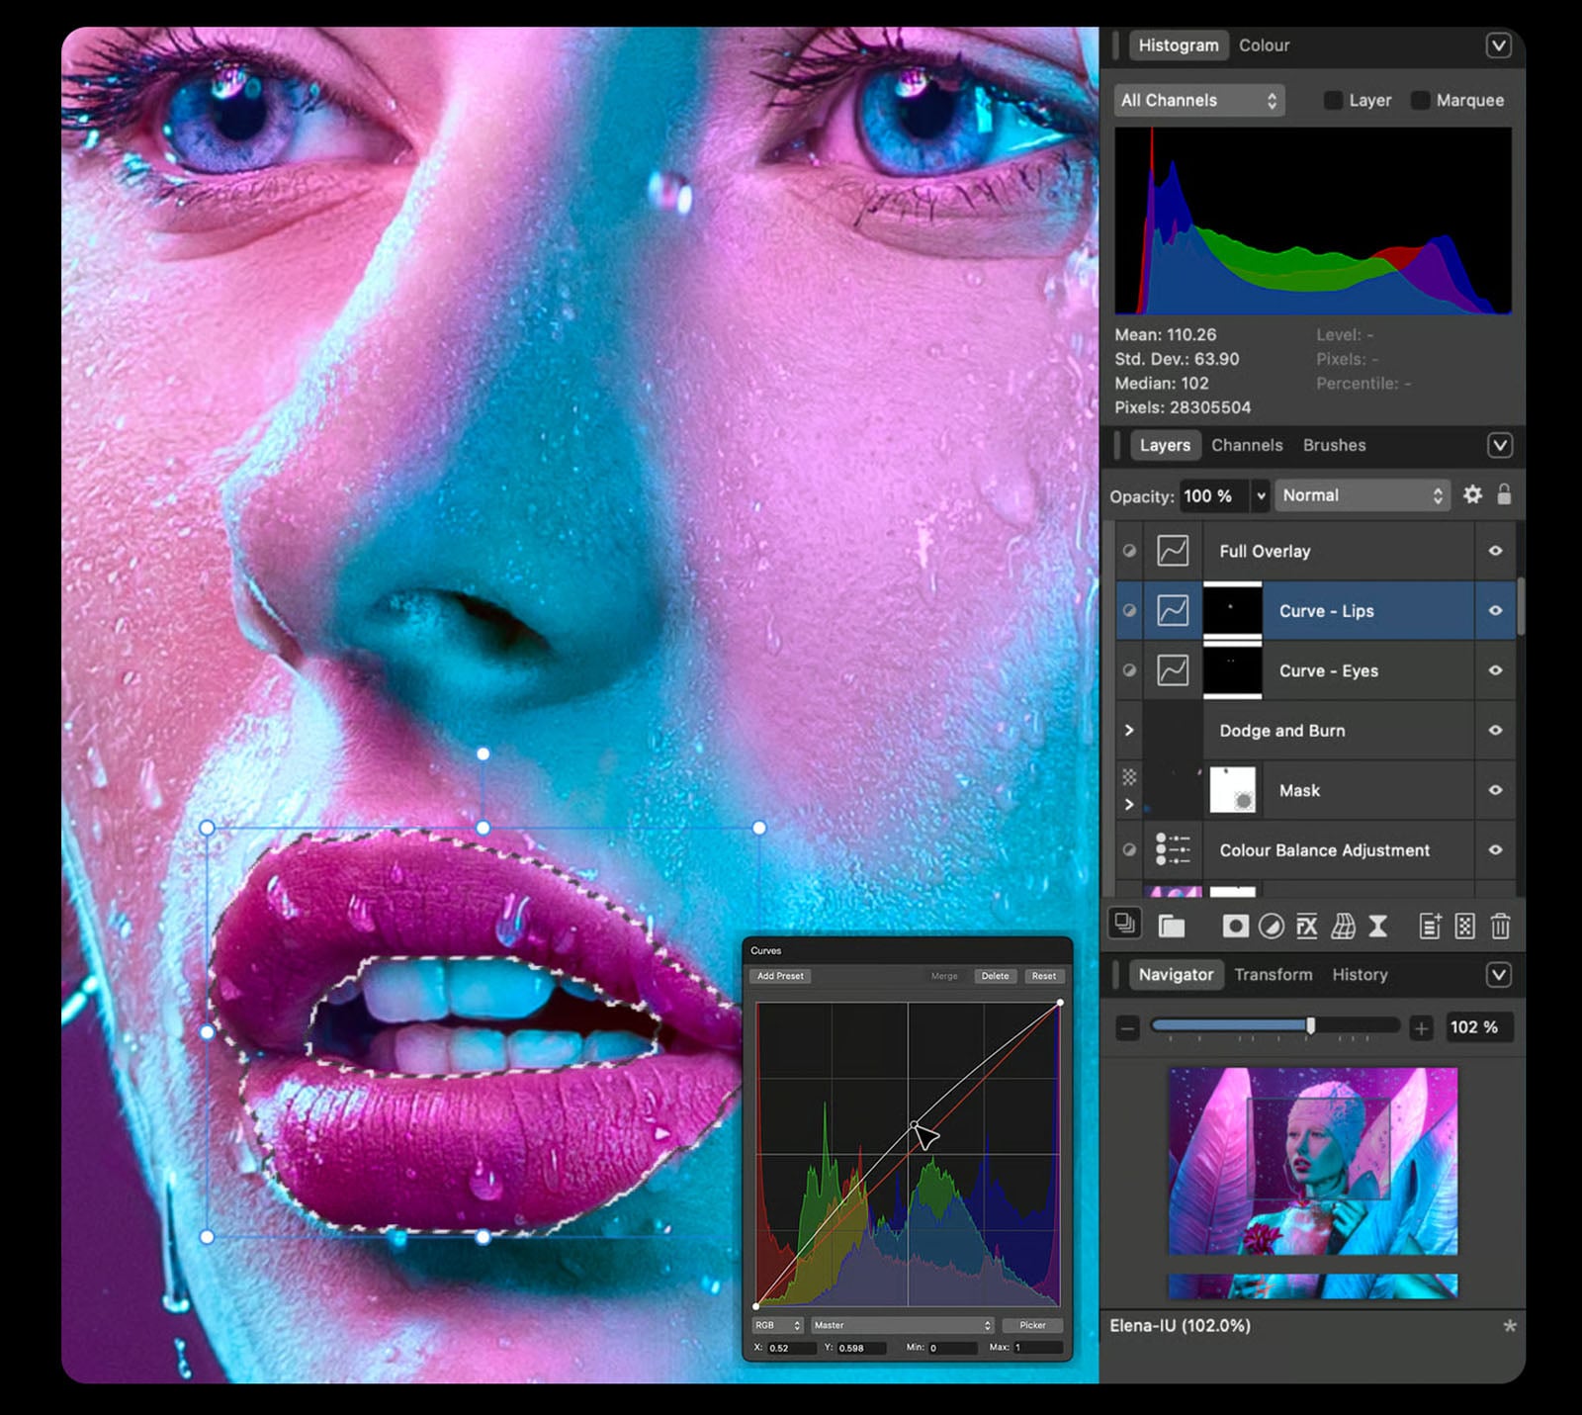Hide the Full Overlay layer

1495,551
